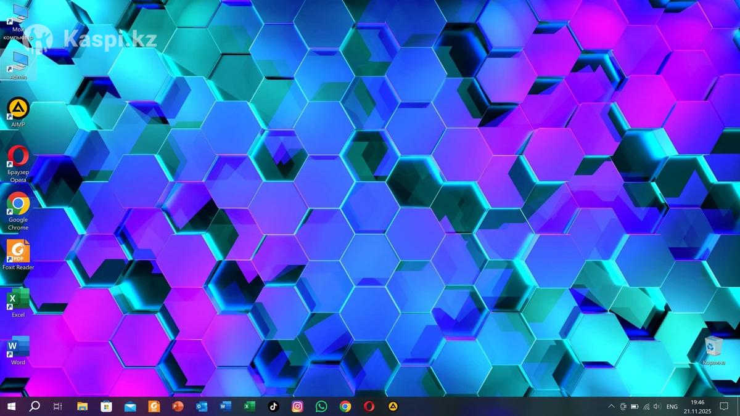The width and height of the screenshot is (740, 416).
Task: Open the Opera browser desktop shortcut
Action: click(x=18, y=157)
